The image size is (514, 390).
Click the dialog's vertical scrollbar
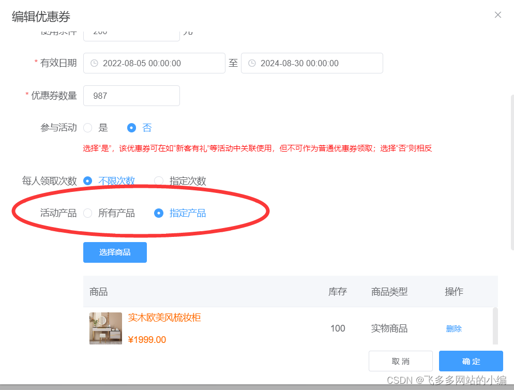tap(512, 173)
